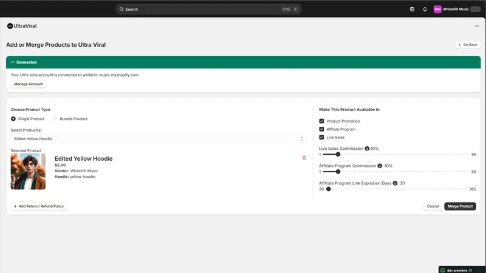The height and width of the screenshot is (273, 486).
Task: Click Add Return / Refund Policy
Action: [x=39, y=206]
